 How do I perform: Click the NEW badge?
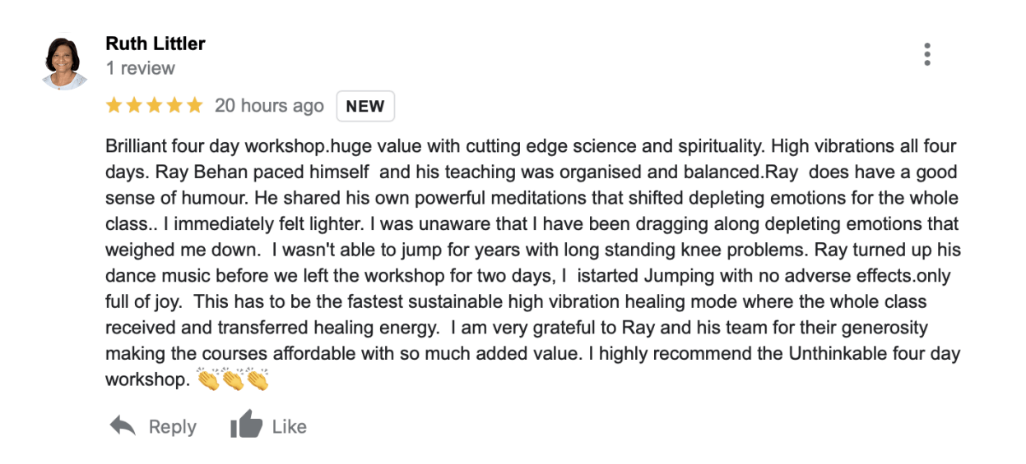coord(365,106)
